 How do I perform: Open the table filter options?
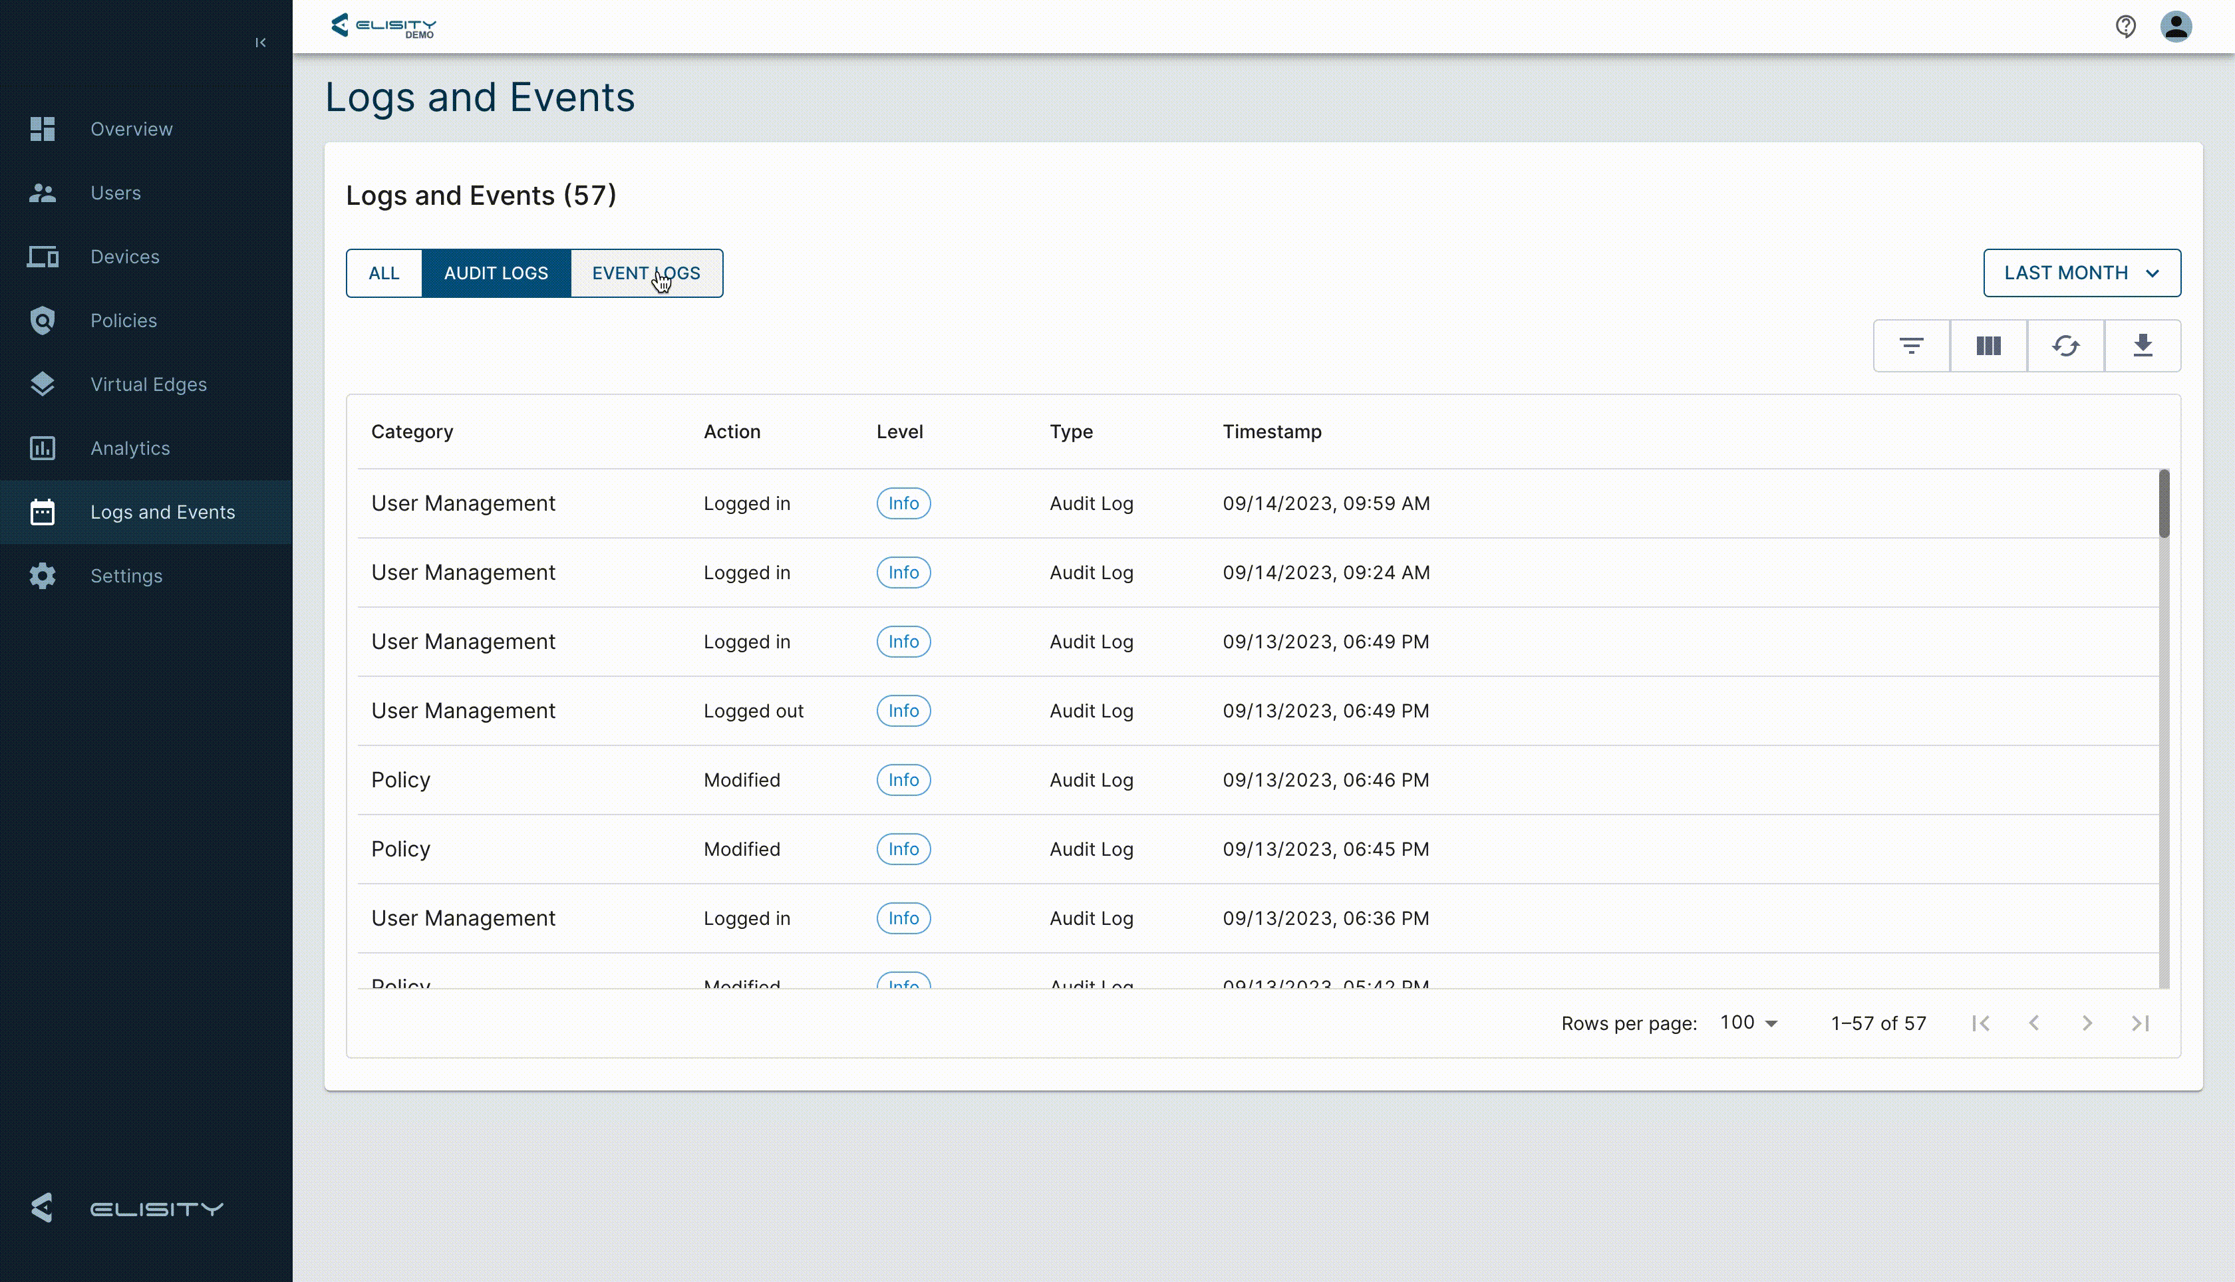(x=1911, y=345)
